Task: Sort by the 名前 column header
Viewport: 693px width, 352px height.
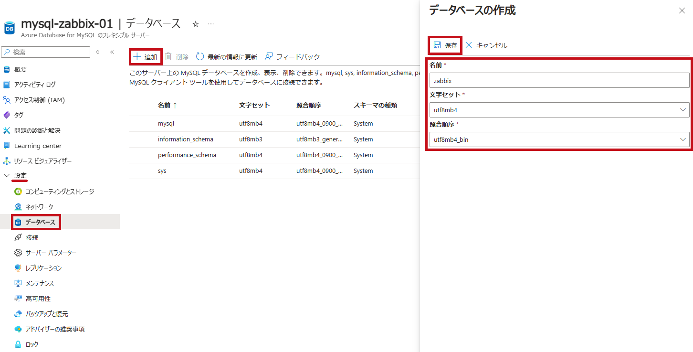Action: click(168, 106)
